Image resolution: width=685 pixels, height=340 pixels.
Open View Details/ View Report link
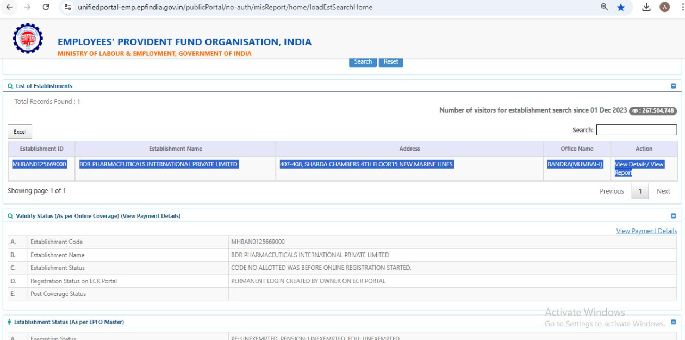tap(639, 169)
